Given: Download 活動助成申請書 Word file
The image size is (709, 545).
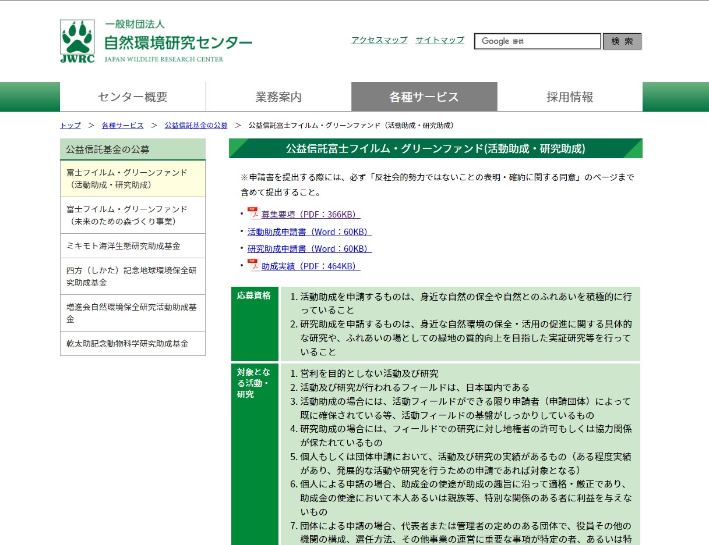Looking at the screenshot, I should (x=309, y=232).
